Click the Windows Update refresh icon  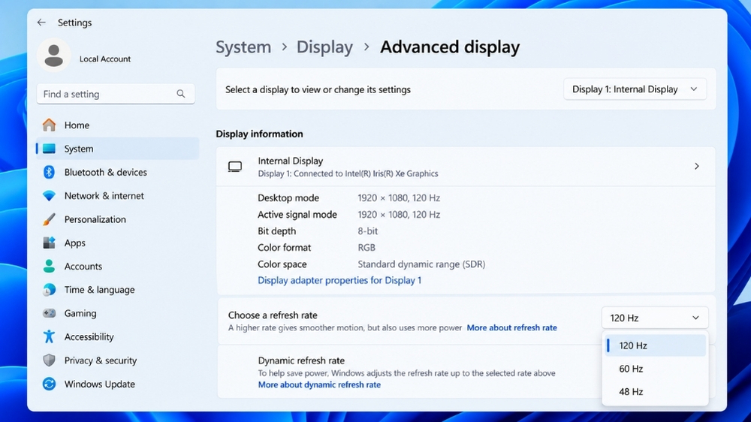49,384
